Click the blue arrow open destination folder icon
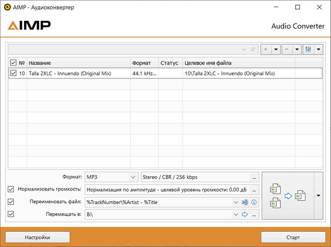The height and width of the screenshot is (247, 331). [x=245, y=214]
